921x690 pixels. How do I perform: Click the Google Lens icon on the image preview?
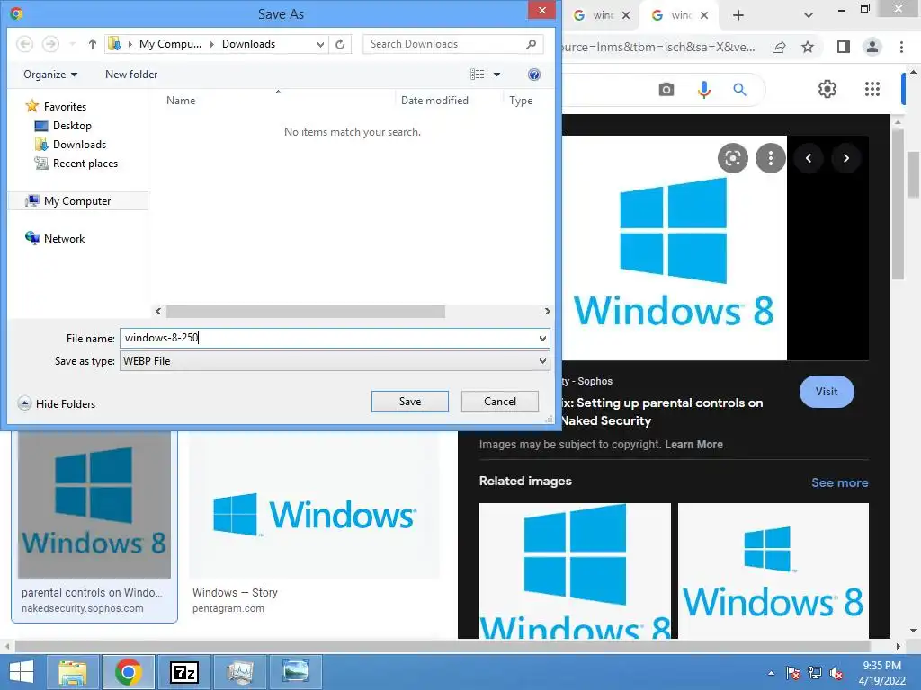[x=732, y=158]
